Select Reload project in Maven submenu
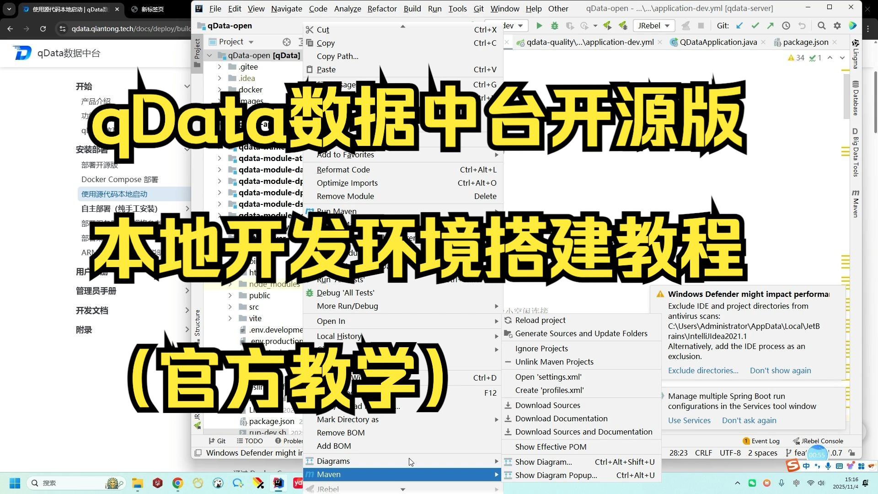 pos(540,320)
